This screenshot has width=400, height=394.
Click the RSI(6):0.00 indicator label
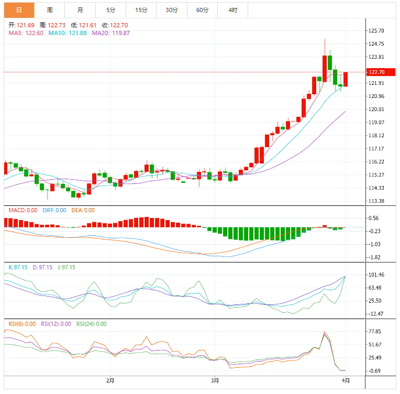click(x=22, y=324)
